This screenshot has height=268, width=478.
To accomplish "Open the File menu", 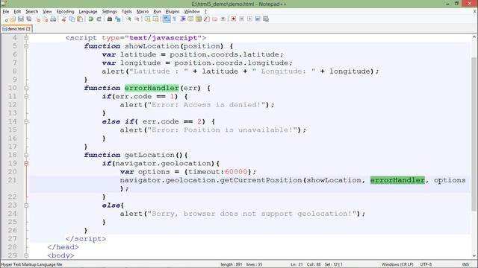I will 6,12.
